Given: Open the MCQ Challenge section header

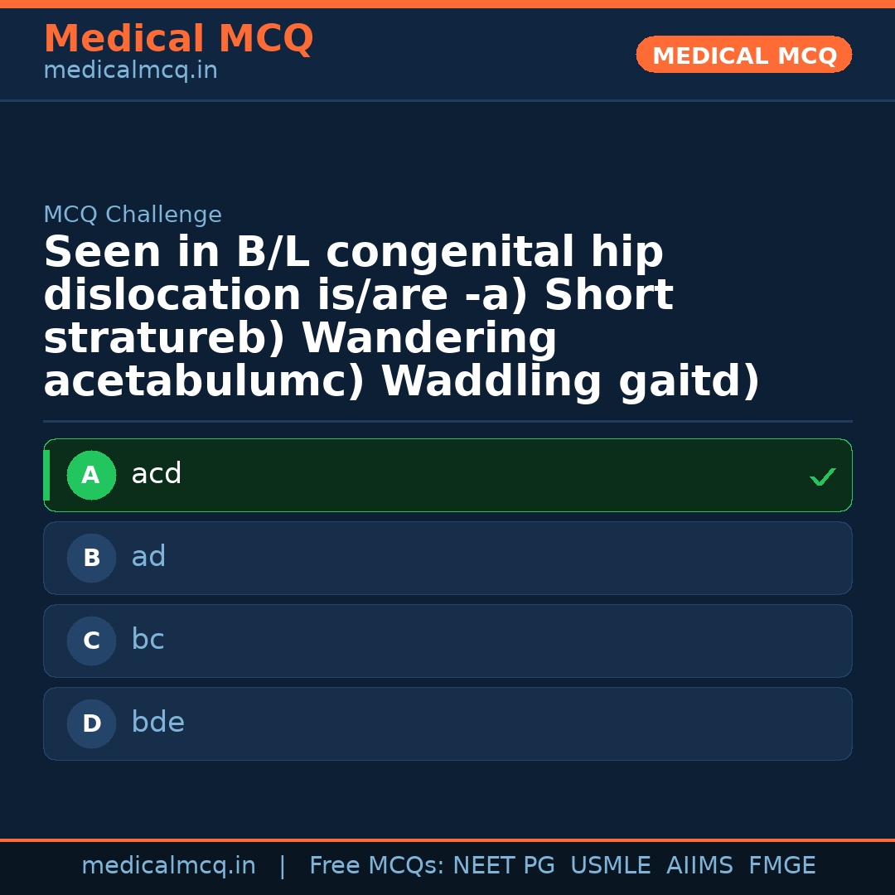Looking at the screenshot, I should point(133,214).
